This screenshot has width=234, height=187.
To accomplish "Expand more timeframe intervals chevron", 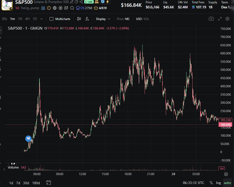I will point(41,19).
